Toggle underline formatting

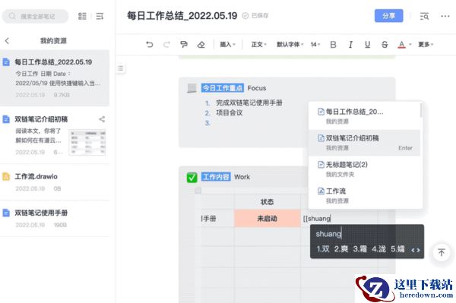368,45
